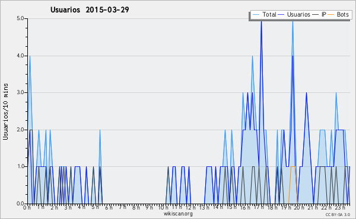The height and width of the screenshot is (219, 356).
Task: Click the "10 h" x-axis label
Action: point(163,208)
